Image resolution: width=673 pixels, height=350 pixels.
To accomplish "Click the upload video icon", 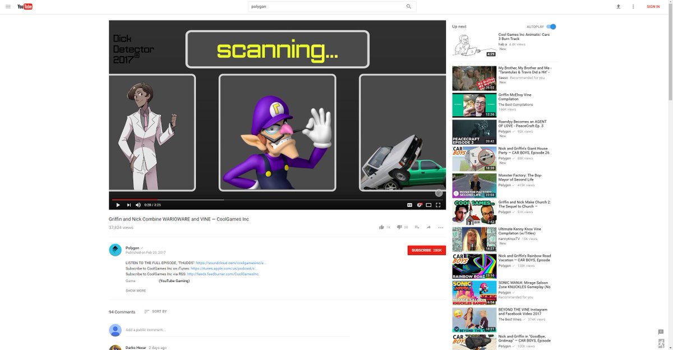I will [x=618, y=7].
